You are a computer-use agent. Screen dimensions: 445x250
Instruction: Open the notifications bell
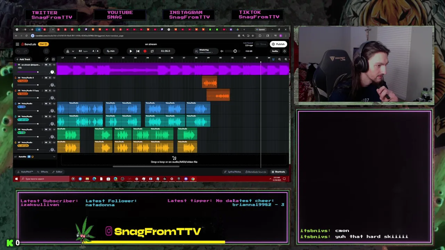[284, 51]
